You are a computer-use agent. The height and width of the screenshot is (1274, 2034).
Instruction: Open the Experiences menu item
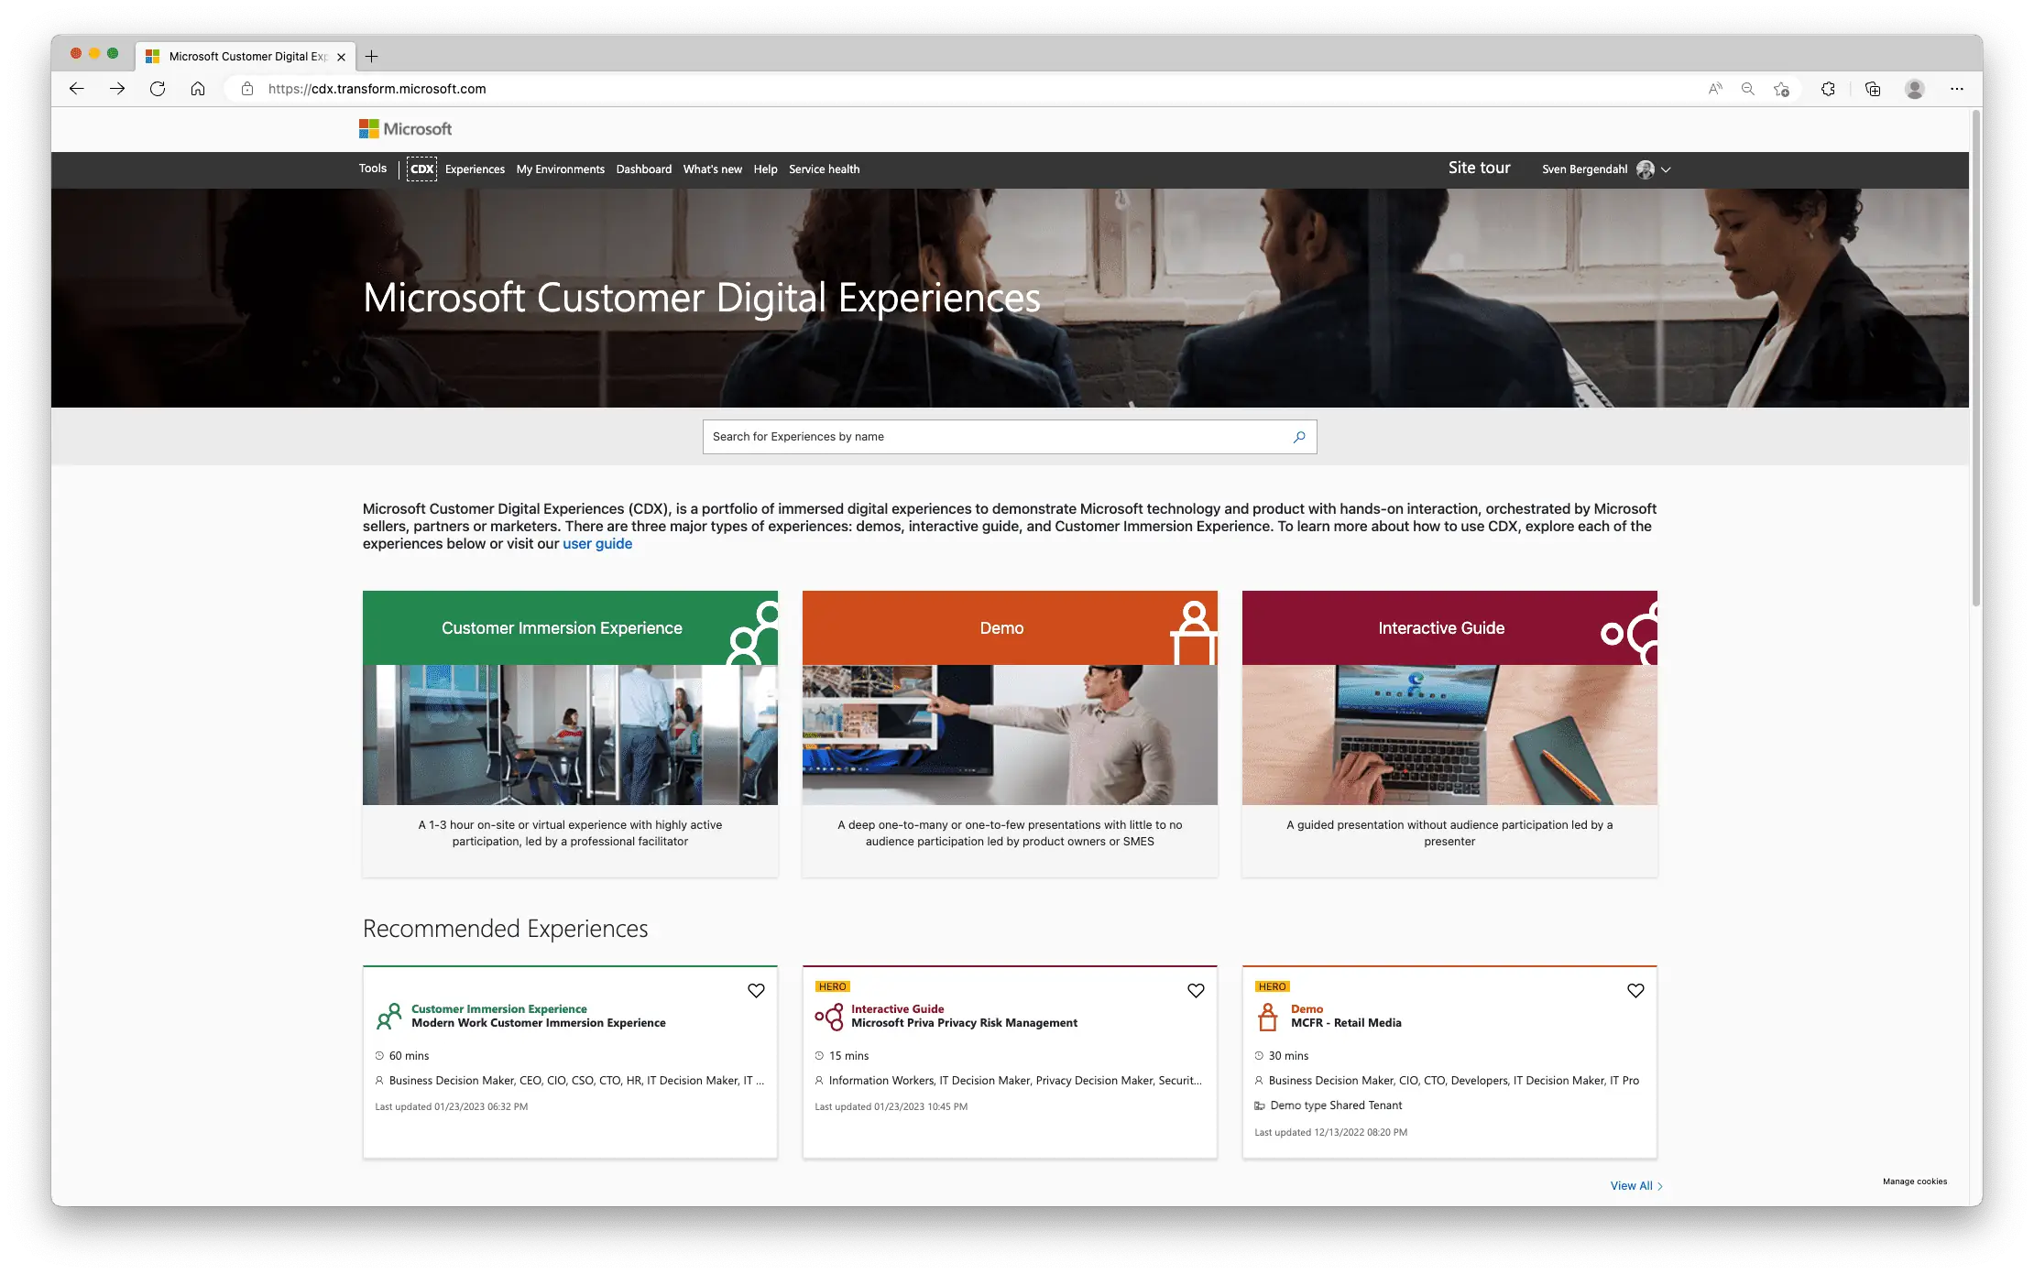(x=475, y=169)
